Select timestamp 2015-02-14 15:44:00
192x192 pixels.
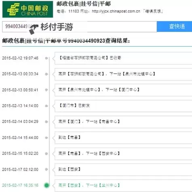tap(20, 138)
